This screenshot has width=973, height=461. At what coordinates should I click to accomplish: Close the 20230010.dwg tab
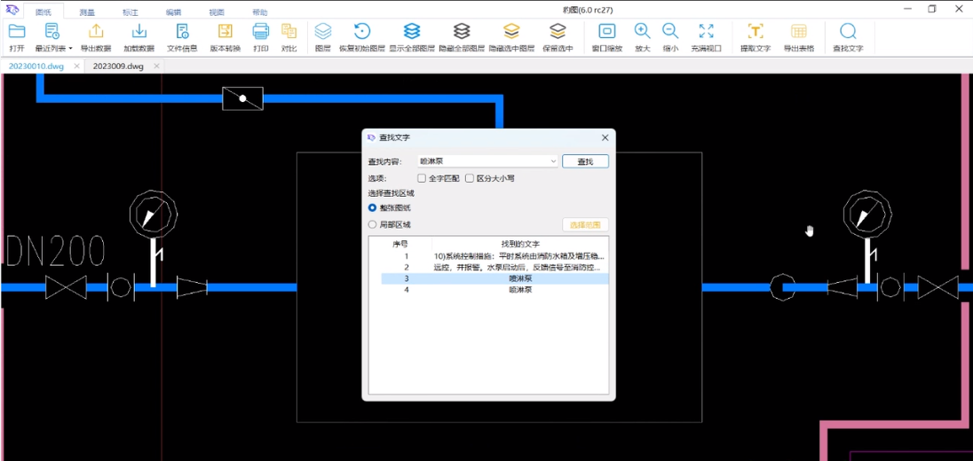(76, 66)
